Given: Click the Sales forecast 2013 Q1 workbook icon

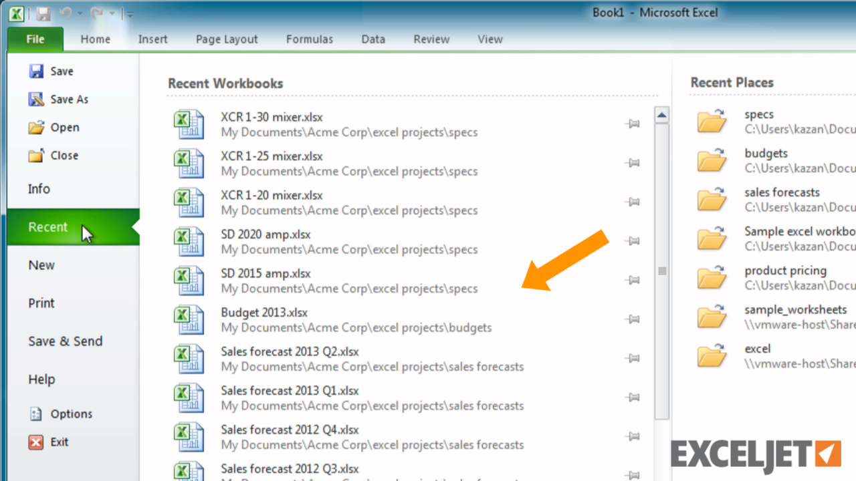Looking at the screenshot, I should point(188,398).
